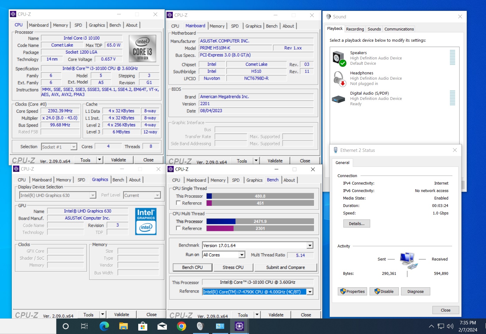The image size is (486, 334).
Task: Open the Mail app from the taskbar
Action: coord(162,326)
